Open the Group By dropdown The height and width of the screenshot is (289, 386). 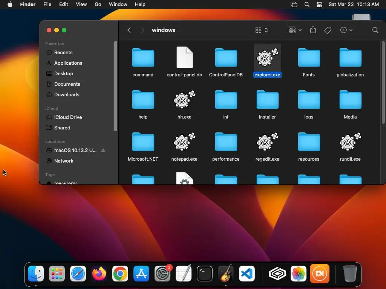295,30
